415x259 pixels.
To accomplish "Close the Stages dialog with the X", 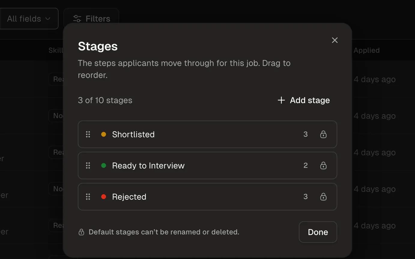I will click(335, 40).
